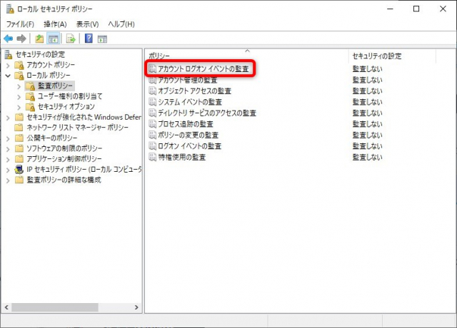Expand the 公開キーのポリシー node
The height and width of the screenshot is (328, 457).
pos(8,138)
